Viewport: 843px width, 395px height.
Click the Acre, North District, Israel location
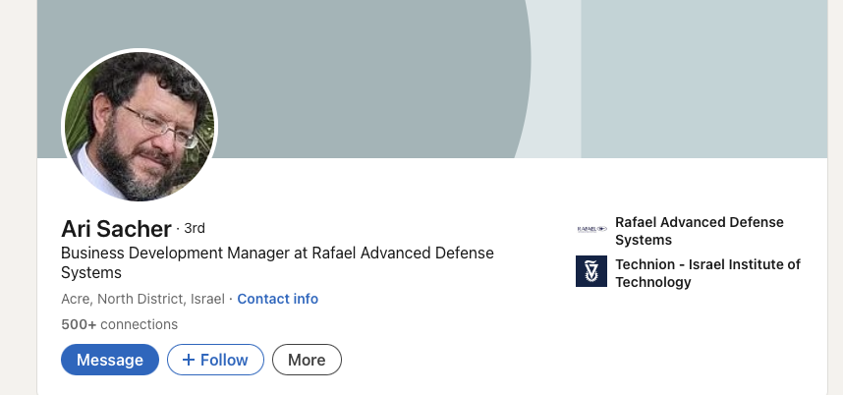tap(143, 299)
